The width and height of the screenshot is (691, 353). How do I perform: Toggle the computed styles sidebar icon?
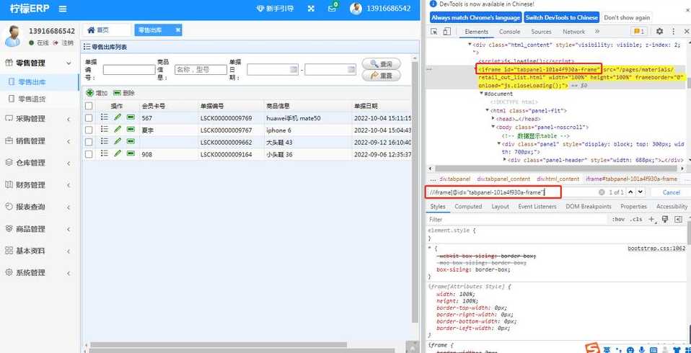tap(678, 219)
